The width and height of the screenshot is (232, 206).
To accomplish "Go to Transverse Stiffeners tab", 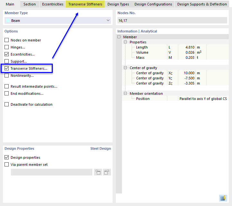I will [x=85, y=4].
